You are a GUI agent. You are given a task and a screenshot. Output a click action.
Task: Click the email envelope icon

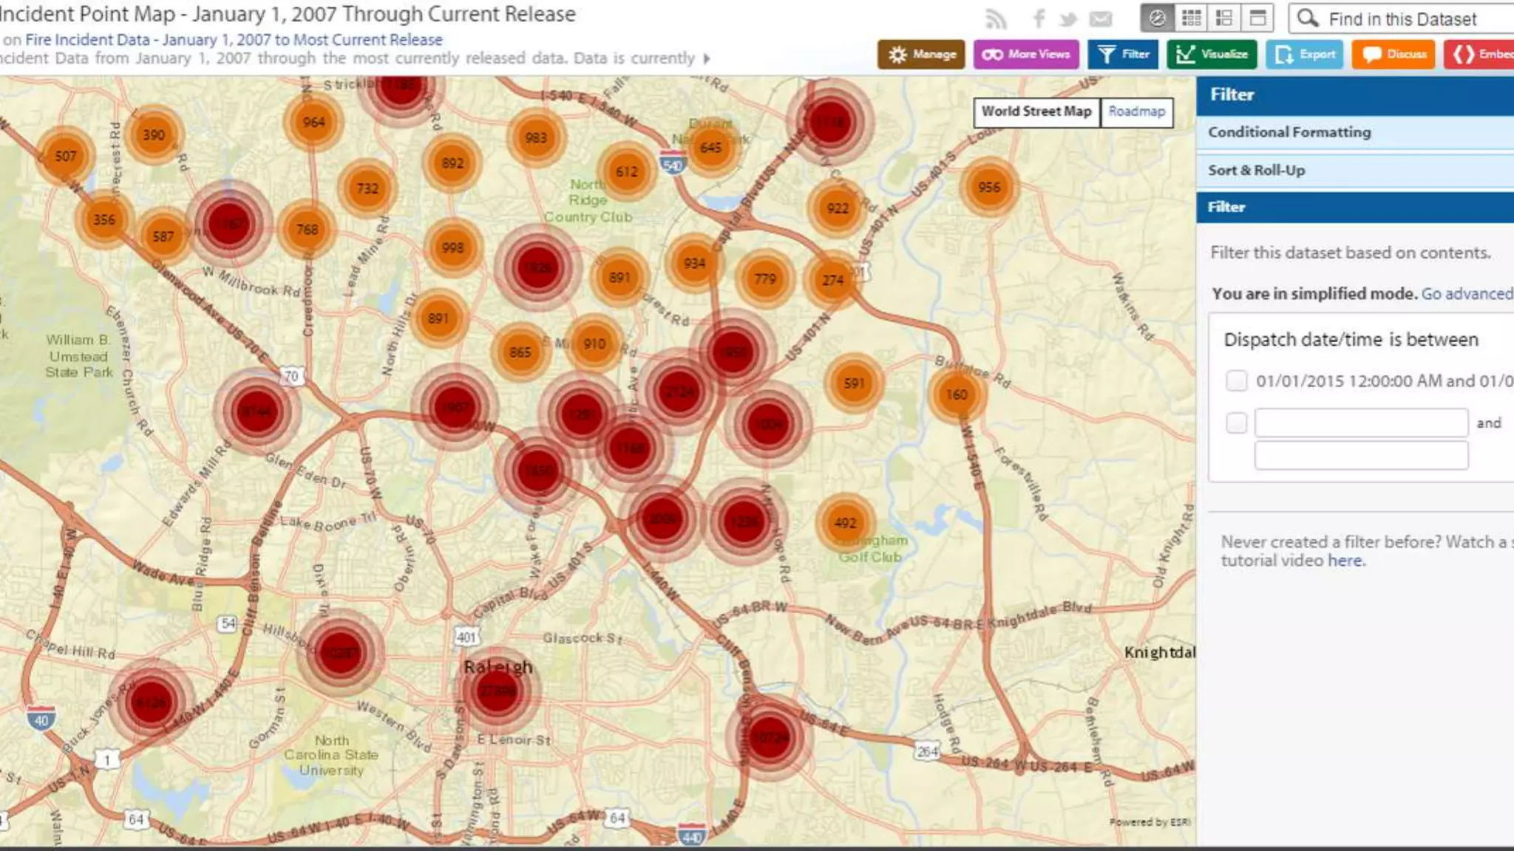[1101, 19]
